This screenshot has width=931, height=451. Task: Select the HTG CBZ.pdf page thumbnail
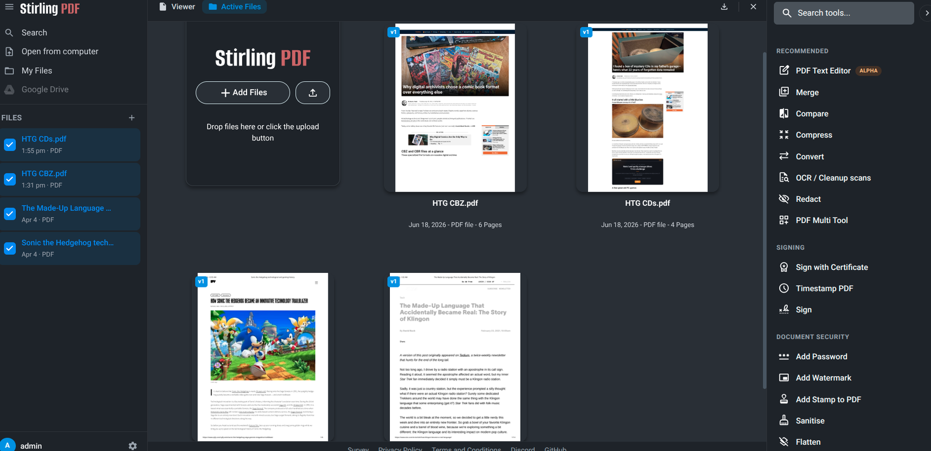tap(455, 108)
